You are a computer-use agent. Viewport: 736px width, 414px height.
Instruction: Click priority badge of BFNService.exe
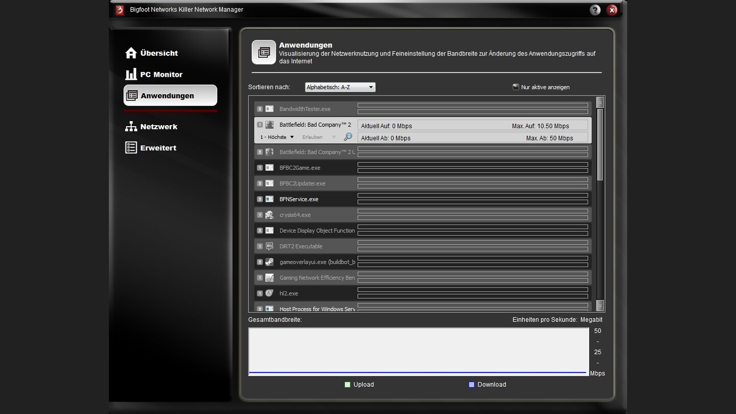click(x=260, y=199)
